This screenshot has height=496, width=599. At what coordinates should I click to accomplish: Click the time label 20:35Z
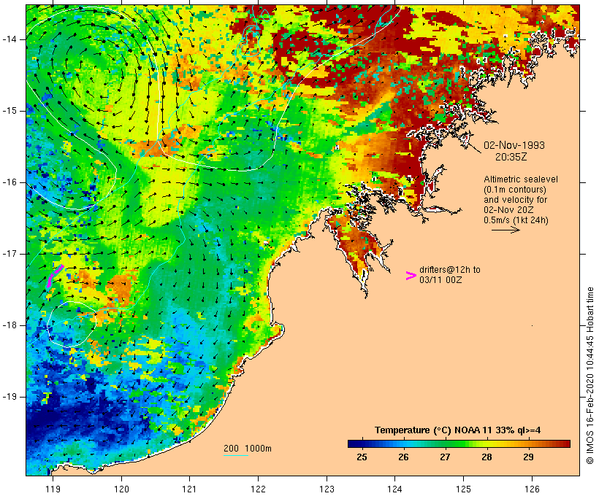coord(511,157)
